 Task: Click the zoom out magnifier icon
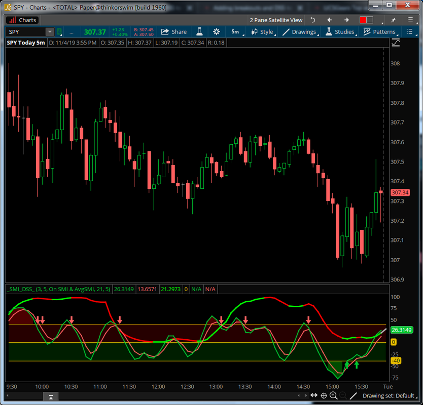(343, 395)
